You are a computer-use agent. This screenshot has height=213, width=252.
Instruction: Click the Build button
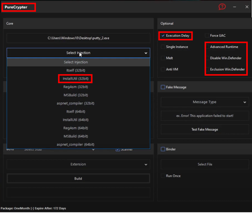tap(78, 178)
